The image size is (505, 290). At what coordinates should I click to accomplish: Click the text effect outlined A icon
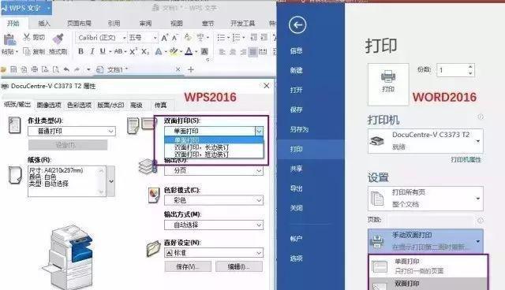[x=158, y=51]
